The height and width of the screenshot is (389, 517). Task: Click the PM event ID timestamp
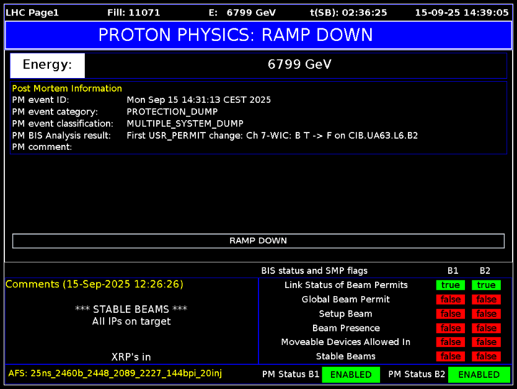[198, 100]
